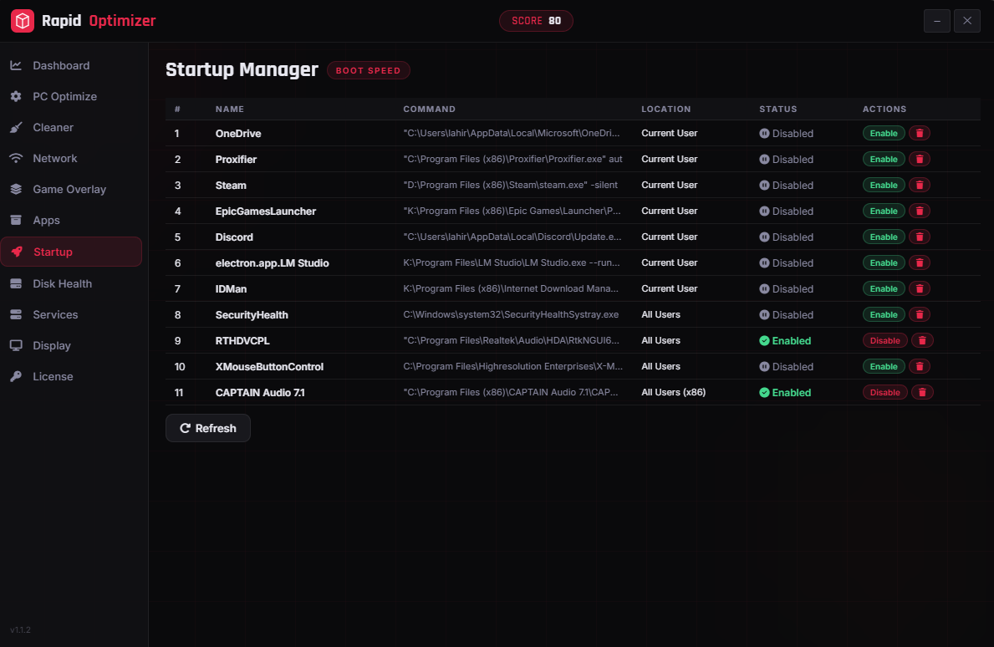Enable Discord at startup
The image size is (994, 647).
884,237
